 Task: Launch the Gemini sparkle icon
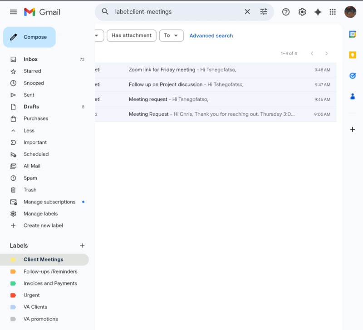click(318, 12)
